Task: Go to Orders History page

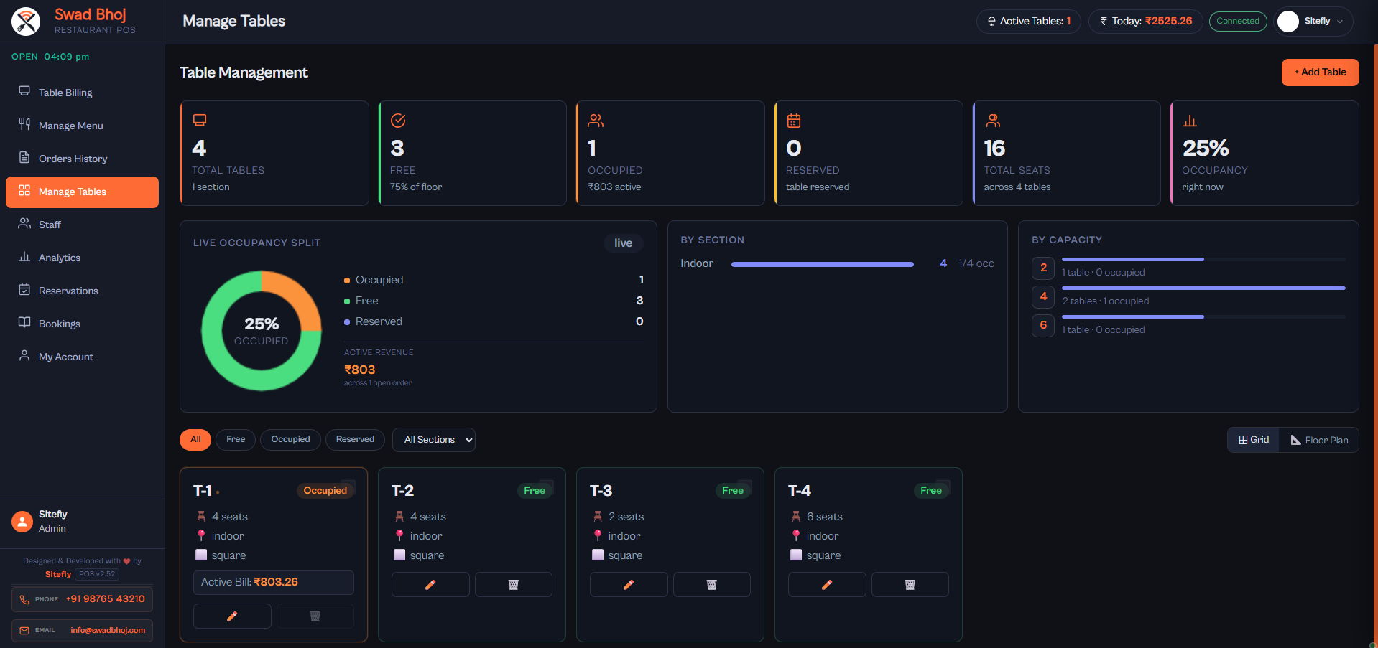Action: tap(73, 159)
